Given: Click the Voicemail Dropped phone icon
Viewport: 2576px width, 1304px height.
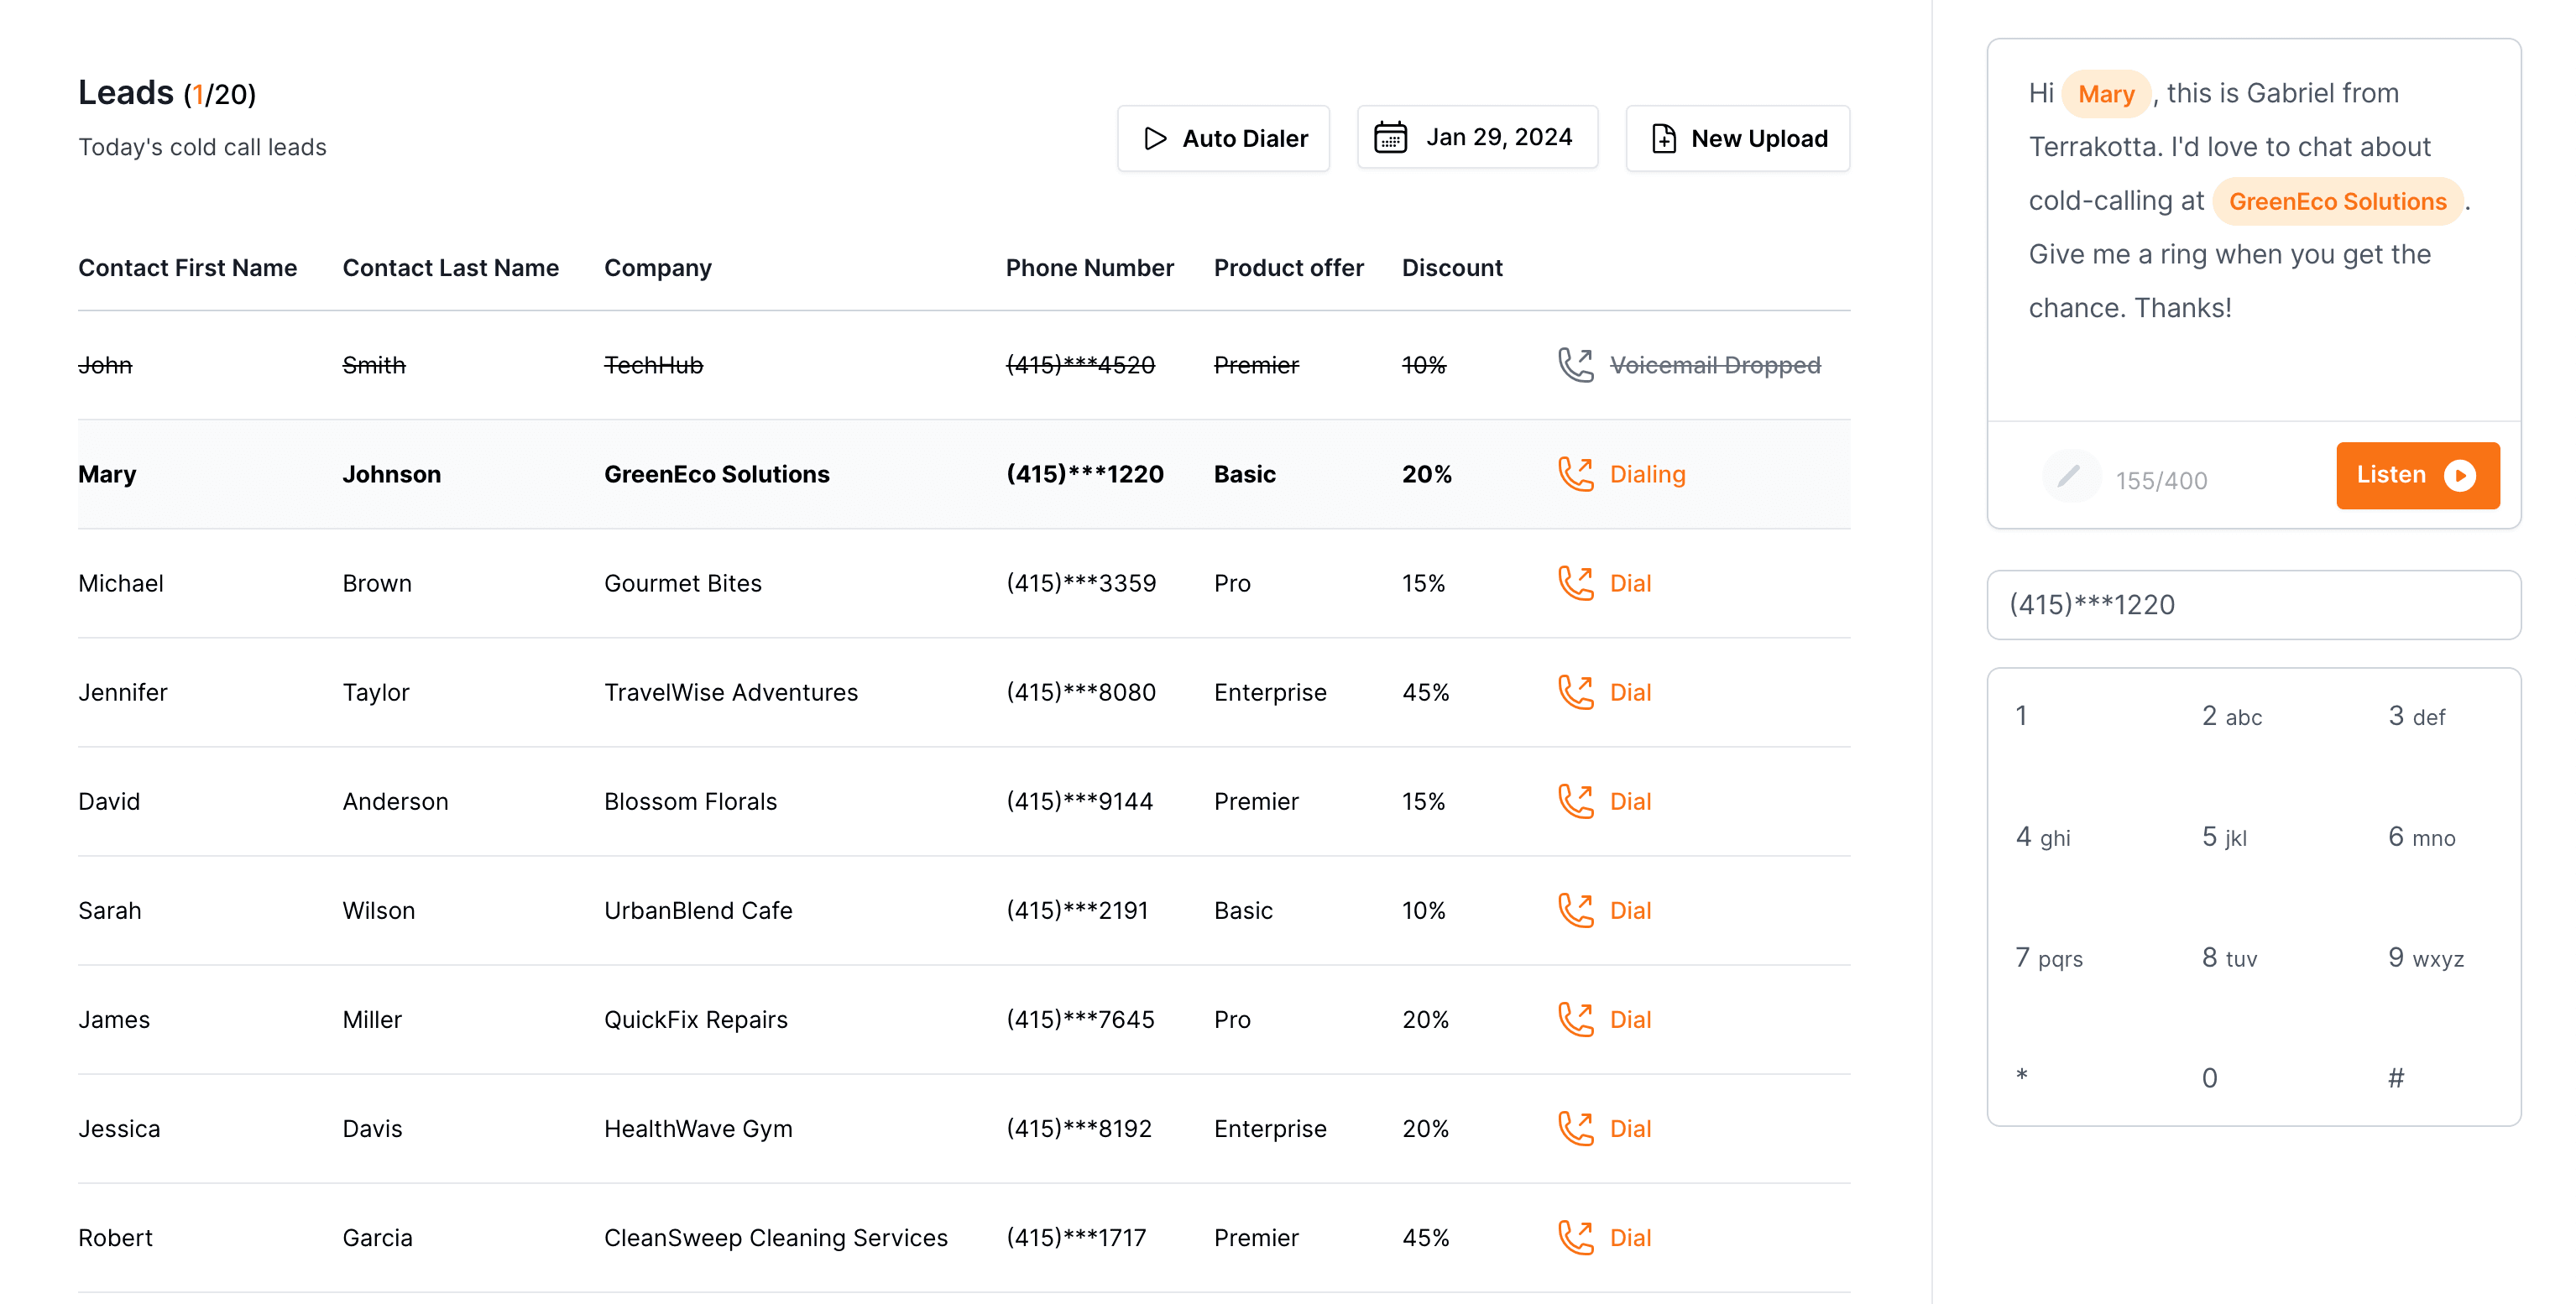Looking at the screenshot, I should click(1575, 365).
